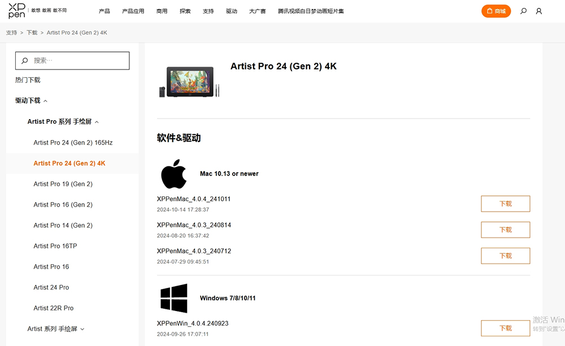Click date 2024-07-29 09:45:51
The width and height of the screenshot is (565, 346).
(x=182, y=262)
